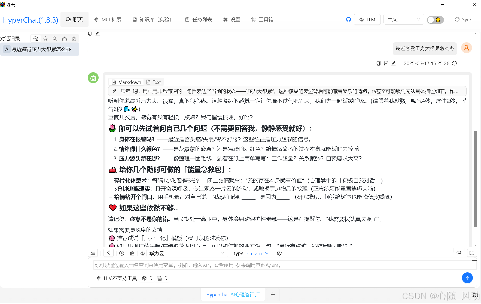Click the bold text 碎片化休息术
This screenshot has height=304, width=481.
coord(130,180)
